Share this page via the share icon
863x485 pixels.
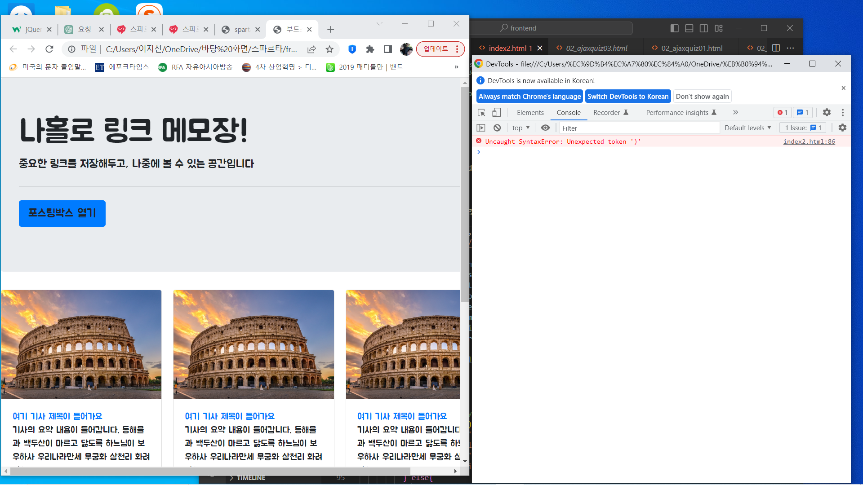tap(311, 49)
